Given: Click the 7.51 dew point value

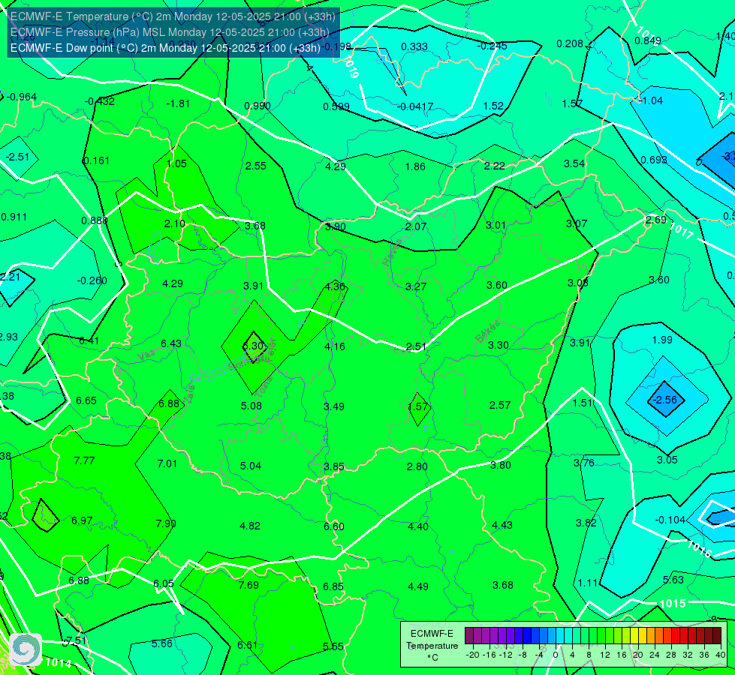Looking at the screenshot, I should tap(76, 641).
